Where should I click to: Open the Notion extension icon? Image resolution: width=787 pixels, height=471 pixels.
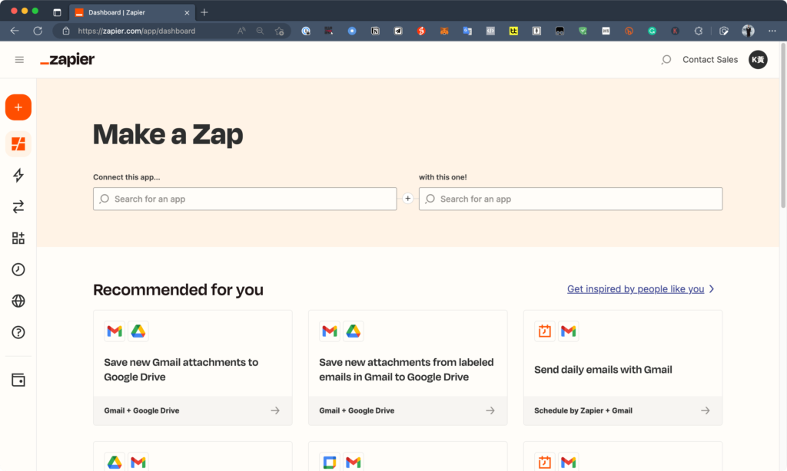375,31
